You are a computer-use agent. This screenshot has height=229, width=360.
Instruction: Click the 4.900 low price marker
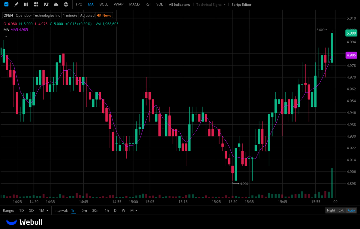(x=244, y=184)
